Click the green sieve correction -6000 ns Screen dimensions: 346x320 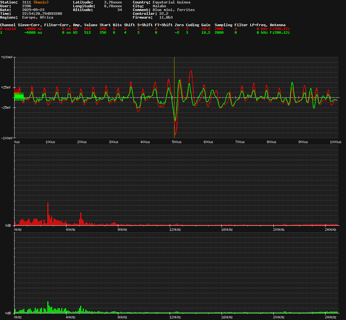(33, 32)
